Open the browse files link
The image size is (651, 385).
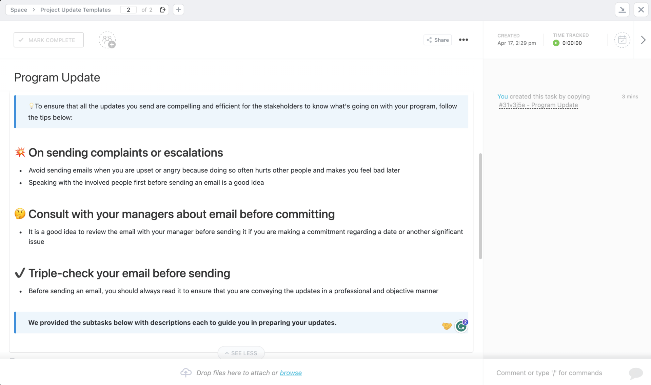pos(291,373)
